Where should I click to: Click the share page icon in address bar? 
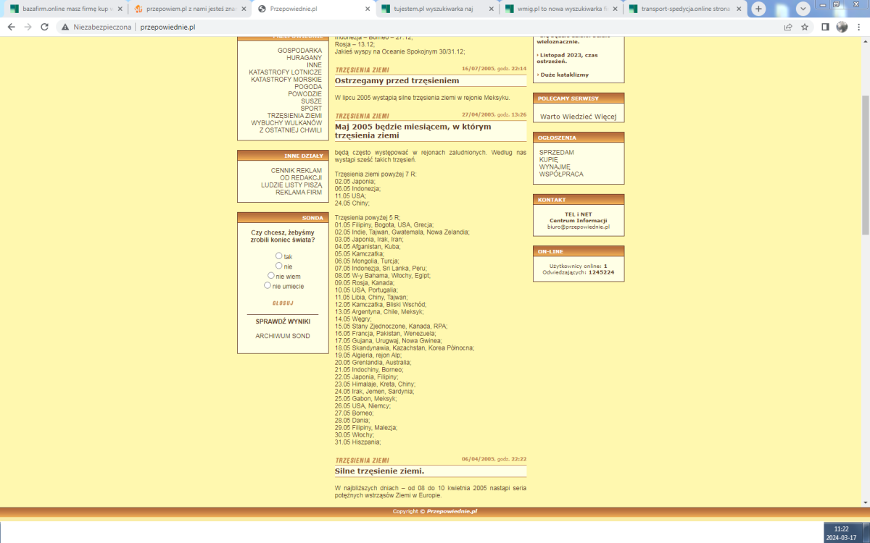coord(788,27)
